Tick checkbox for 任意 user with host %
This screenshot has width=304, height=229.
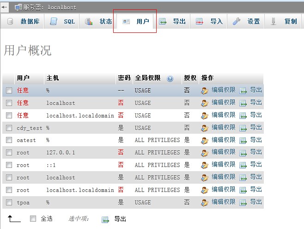click(9, 90)
